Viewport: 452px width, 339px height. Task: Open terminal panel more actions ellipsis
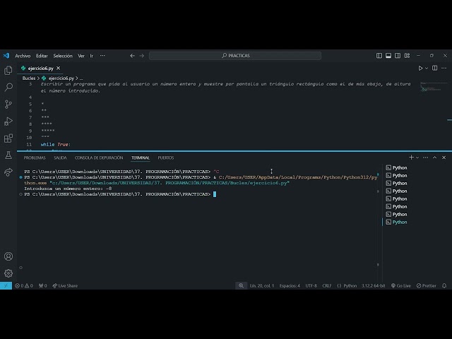point(425,157)
